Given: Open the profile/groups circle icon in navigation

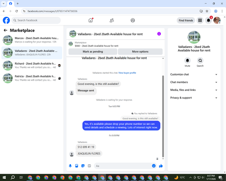Looking at the screenshot, I should tap(133, 20).
